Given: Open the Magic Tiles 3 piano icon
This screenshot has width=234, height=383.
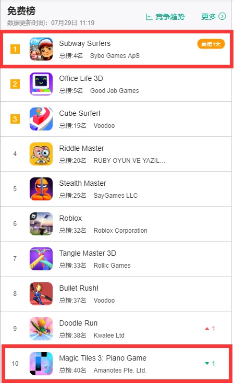Looking at the screenshot, I should pyautogui.click(x=41, y=364).
